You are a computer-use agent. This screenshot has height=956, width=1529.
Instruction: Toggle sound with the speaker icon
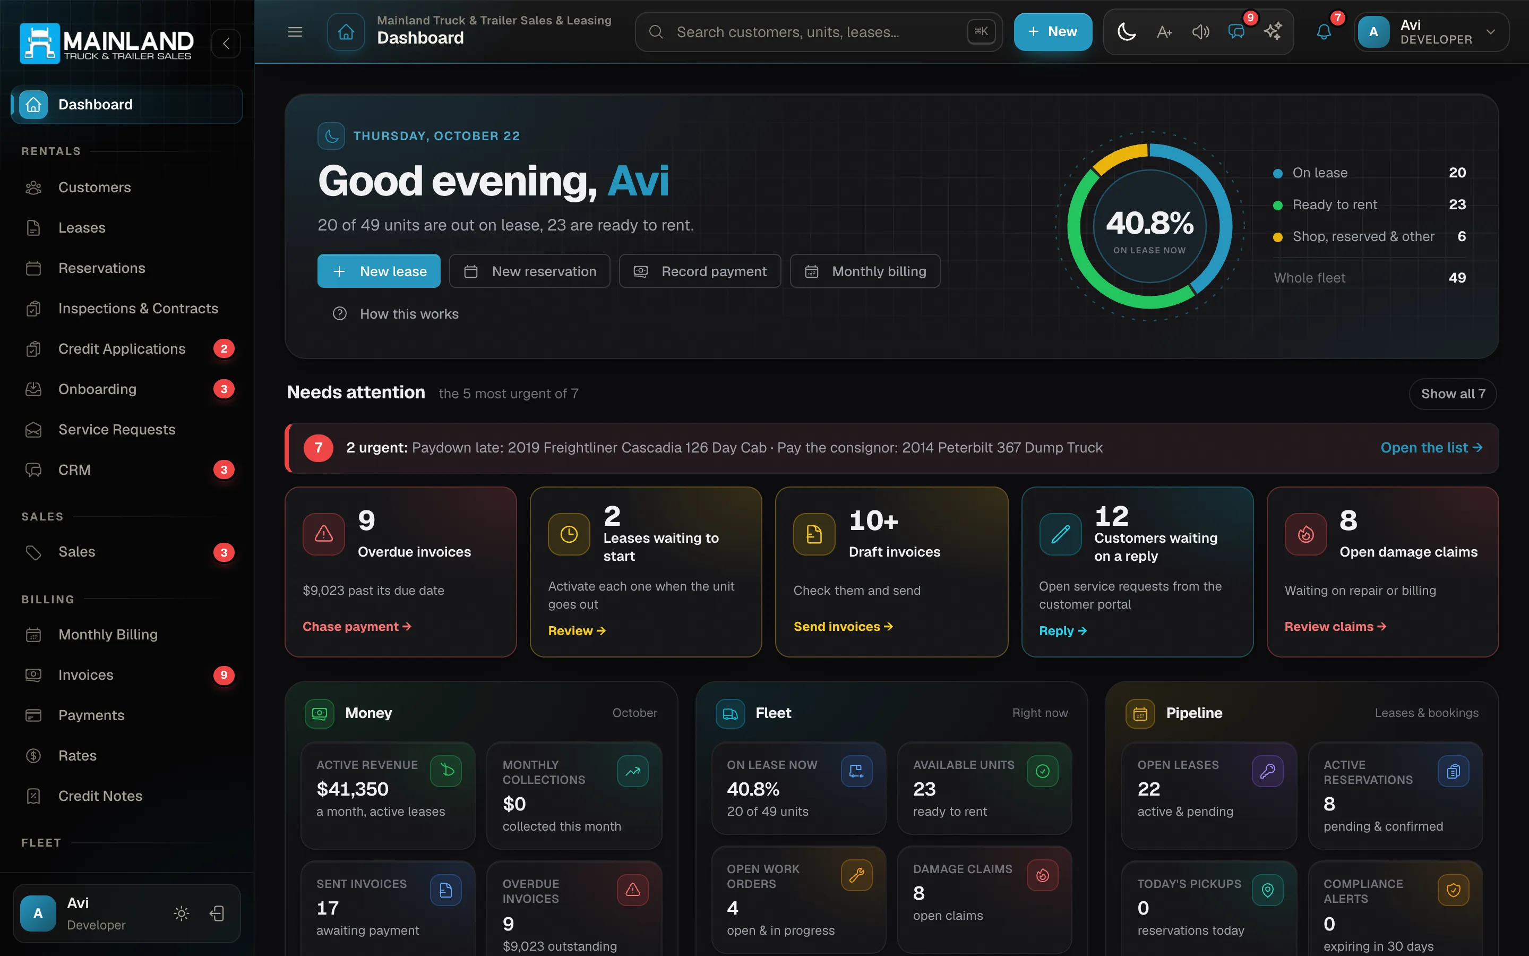tap(1200, 32)
